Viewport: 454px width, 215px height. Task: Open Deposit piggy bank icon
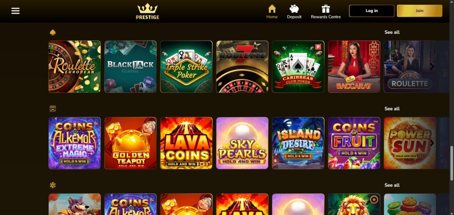pyautogui.click(x=294, y=12)
